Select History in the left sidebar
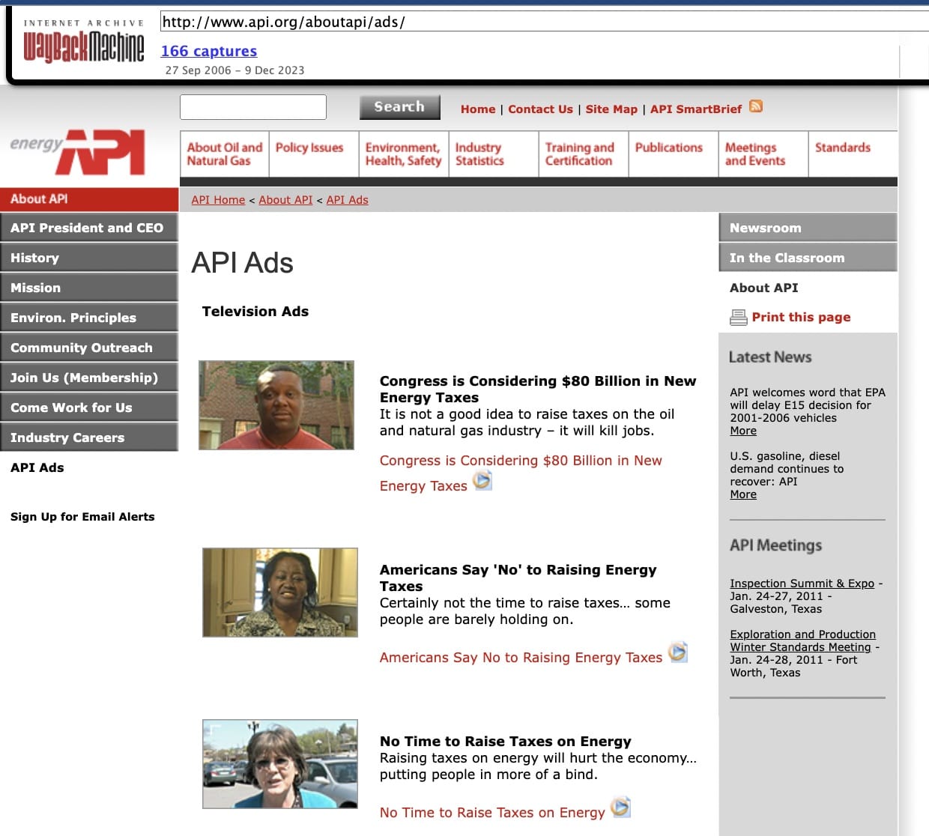Image resolution: width=929 pixels, height=836 pixels. [x=89, y=258]
